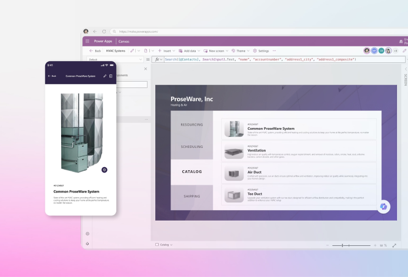408x277 pixels.
Task: Tap the Common ProseWare System title on the phone
Action: 76,191
